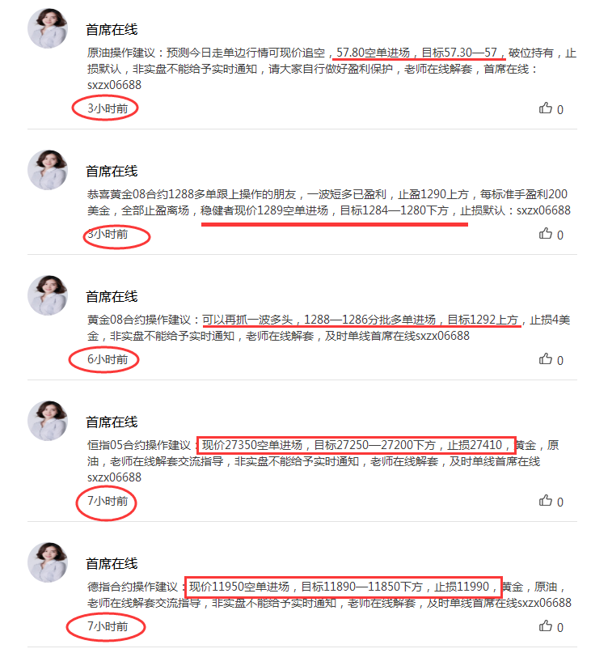
Task: Click avatar beside the gold 1289 post
Action: 48,170
